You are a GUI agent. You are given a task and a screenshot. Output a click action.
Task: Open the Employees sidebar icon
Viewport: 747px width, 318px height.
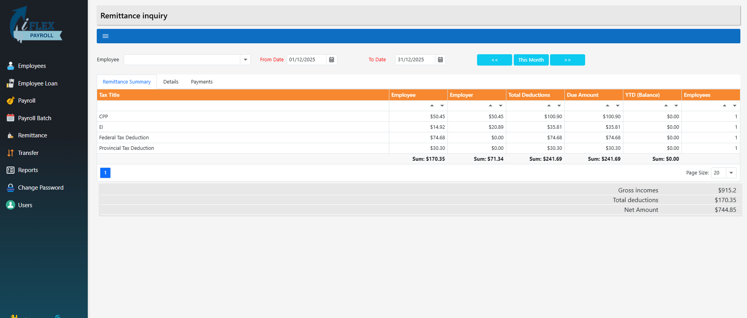click(x=11, y=66)
